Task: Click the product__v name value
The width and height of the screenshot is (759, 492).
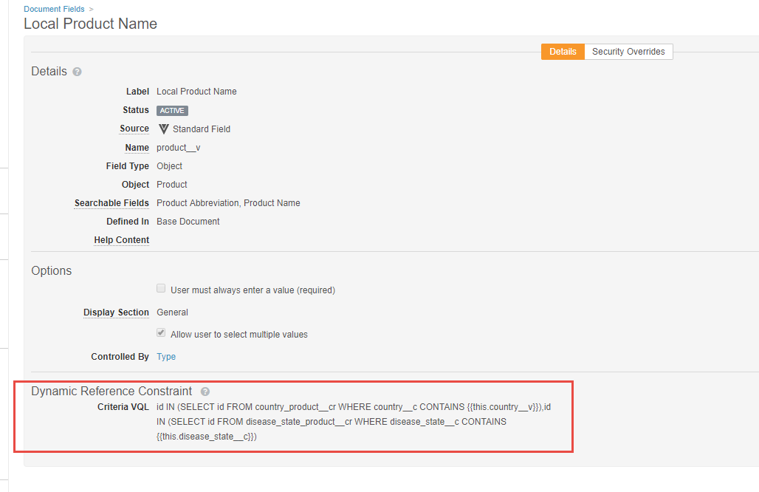Action: [178, 148]
